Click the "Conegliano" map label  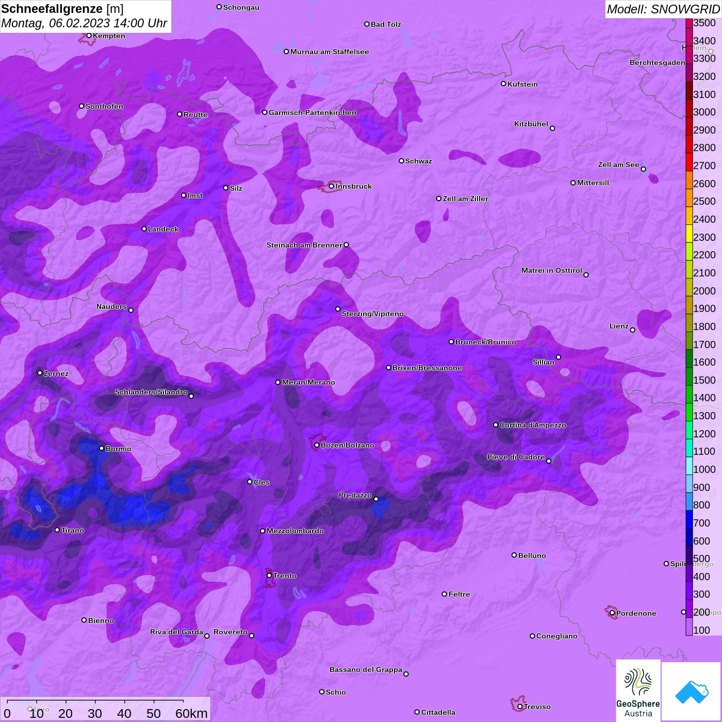tap(557, 636)
